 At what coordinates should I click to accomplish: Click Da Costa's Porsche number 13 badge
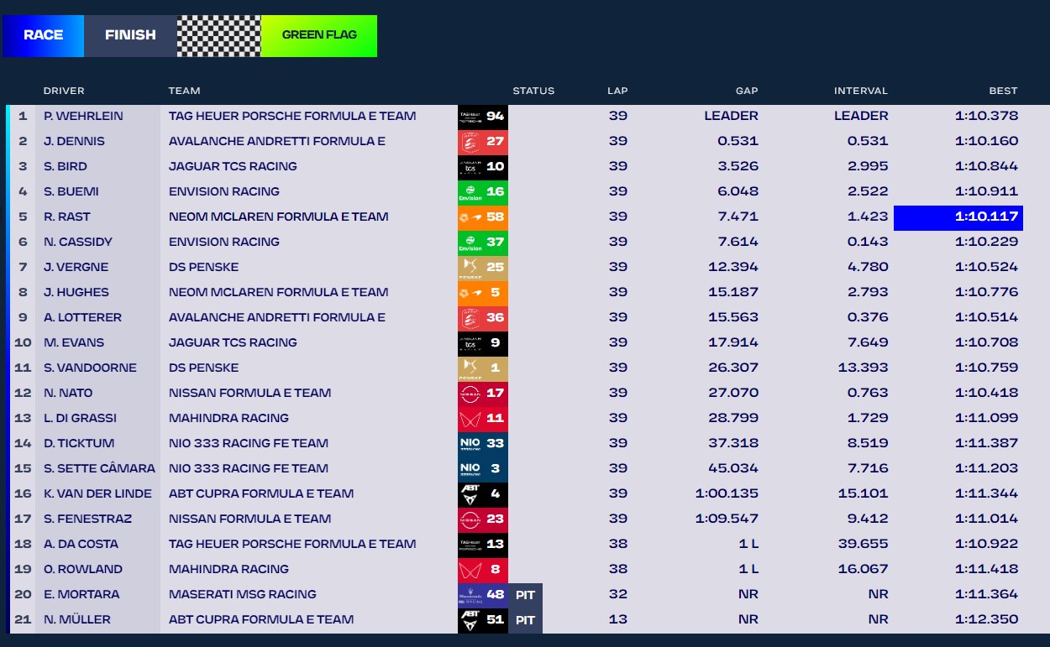pos(483,544)
